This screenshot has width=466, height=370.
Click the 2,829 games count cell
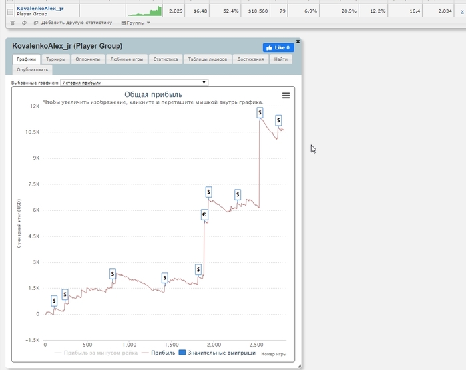coord(174,11)
